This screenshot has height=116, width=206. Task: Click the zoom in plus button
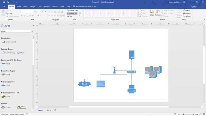(193, 114)
